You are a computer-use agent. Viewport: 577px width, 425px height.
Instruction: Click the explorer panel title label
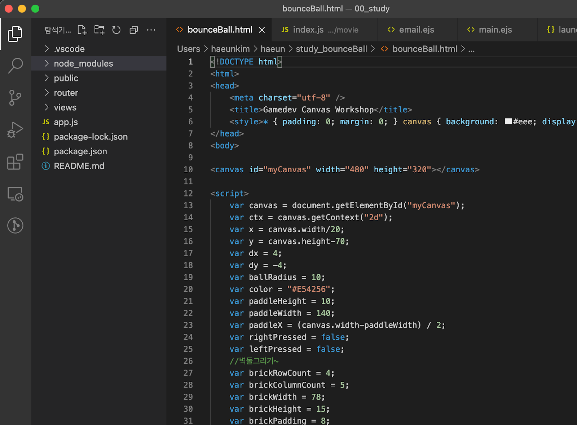58,30
